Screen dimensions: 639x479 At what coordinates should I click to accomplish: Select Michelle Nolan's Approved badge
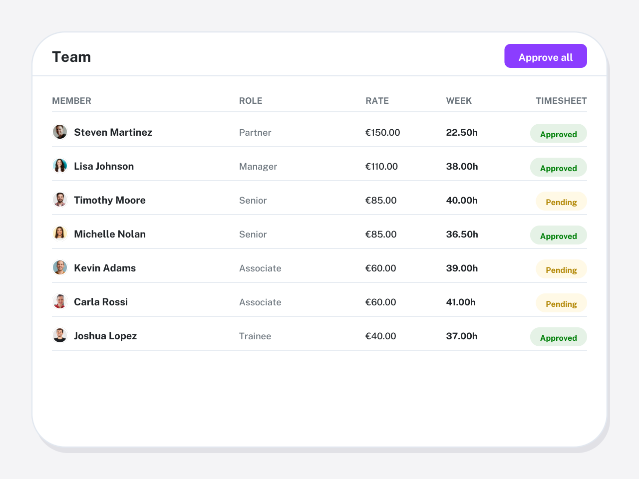[559, 235]
